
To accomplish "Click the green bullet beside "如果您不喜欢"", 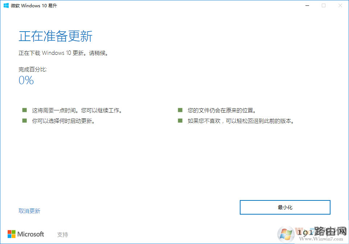I will pos(180,121).
